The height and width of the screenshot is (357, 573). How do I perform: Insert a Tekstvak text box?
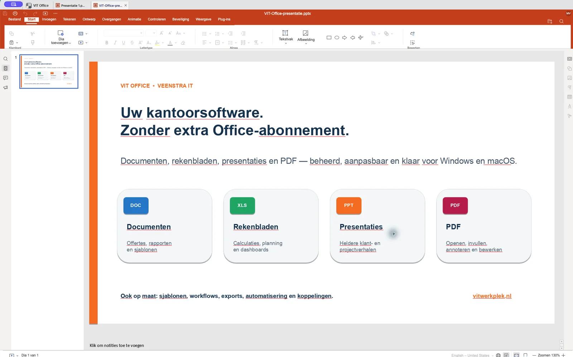[x=286, y=37]
